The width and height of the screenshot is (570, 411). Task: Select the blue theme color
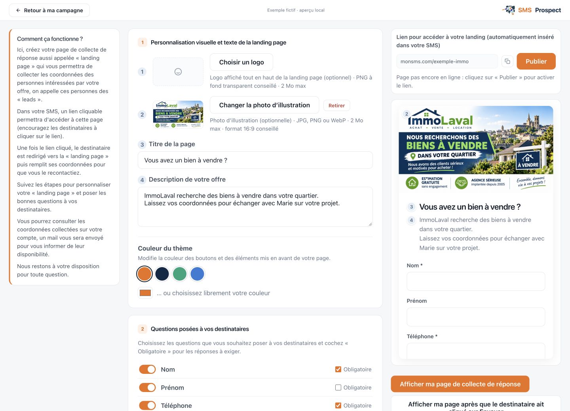click(x=197, y=274)
